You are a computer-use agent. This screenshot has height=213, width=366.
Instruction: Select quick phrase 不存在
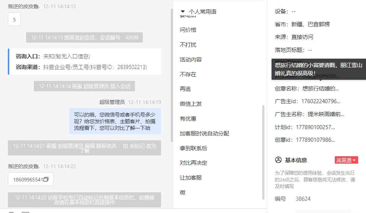point(188,75)
